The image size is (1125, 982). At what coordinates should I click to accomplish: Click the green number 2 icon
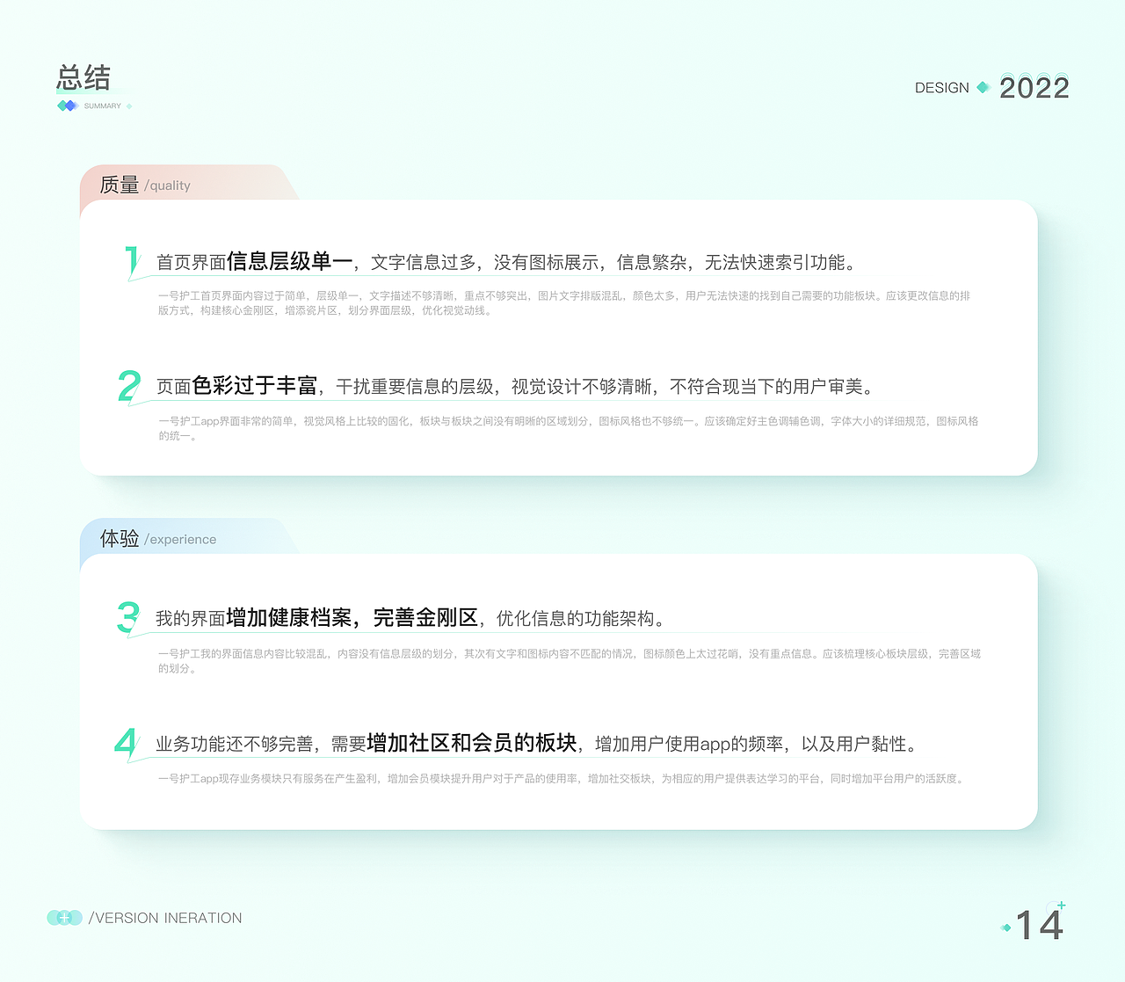tap(129, 386)
